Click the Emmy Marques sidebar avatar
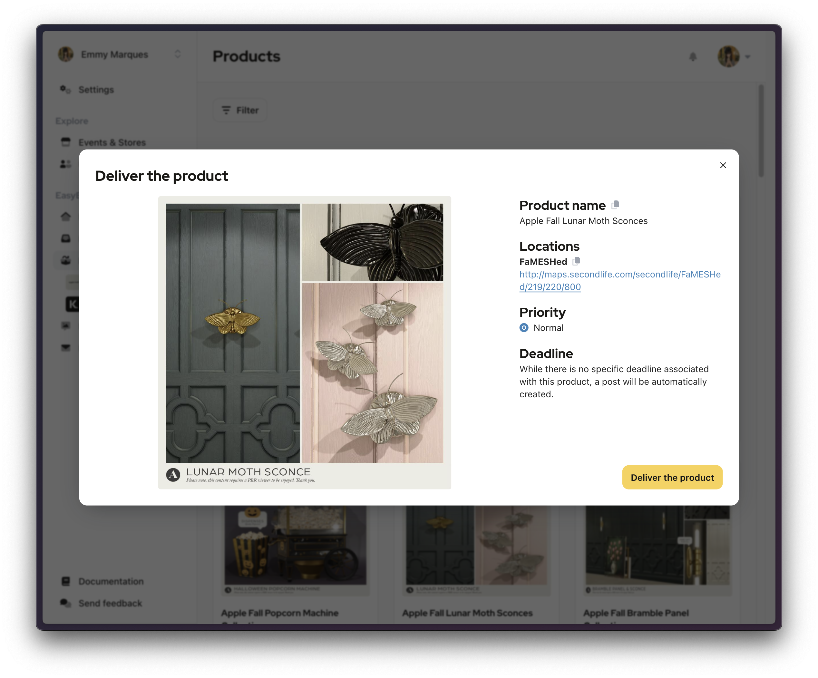The height and width of the screenshot is (678, 818). click(x=66, y=54)
